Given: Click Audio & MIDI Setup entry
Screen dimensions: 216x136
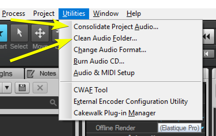Looking at the screenshot, I should coord(104,73).
